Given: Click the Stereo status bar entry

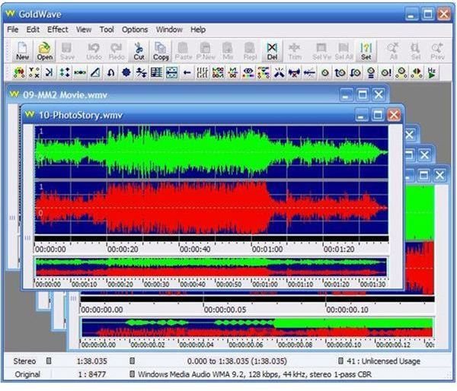Looking at the screenshot, I should 24,361.
